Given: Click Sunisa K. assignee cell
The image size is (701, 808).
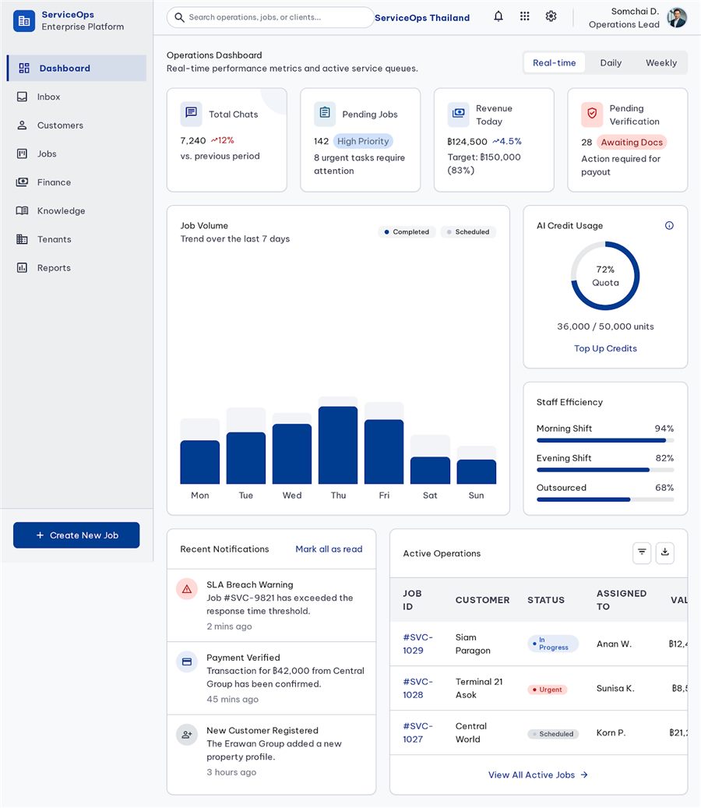Looking at the screenshot, I should (x=615, y=688).
